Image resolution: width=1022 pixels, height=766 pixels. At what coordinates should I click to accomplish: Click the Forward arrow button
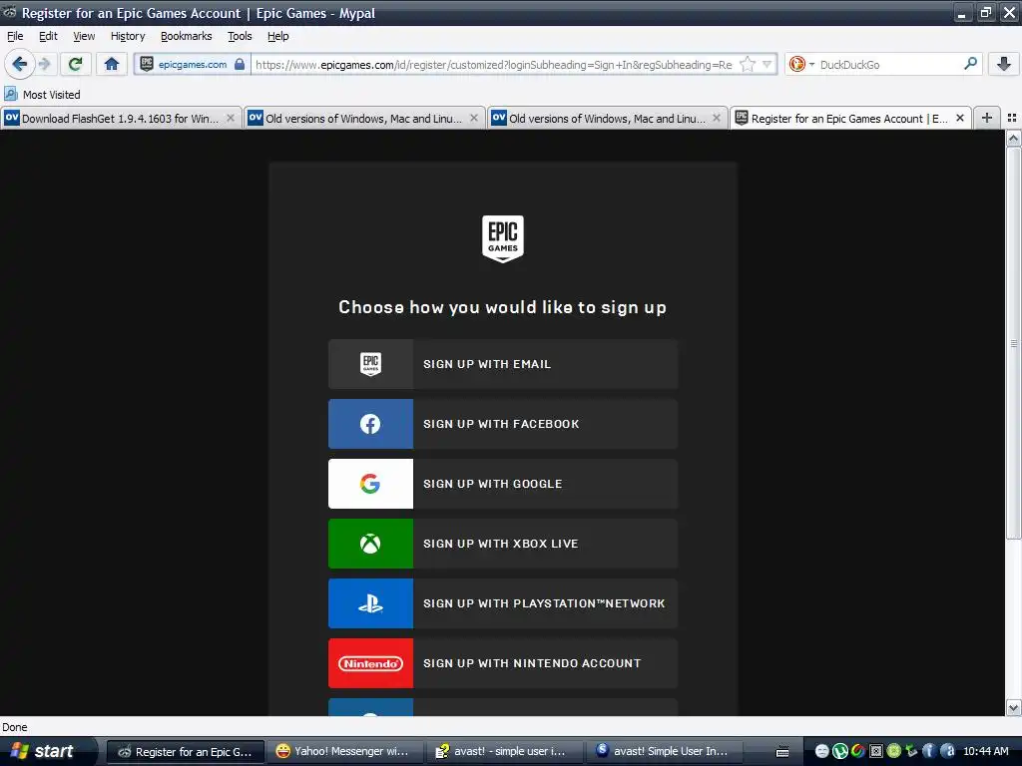(44, 64)
